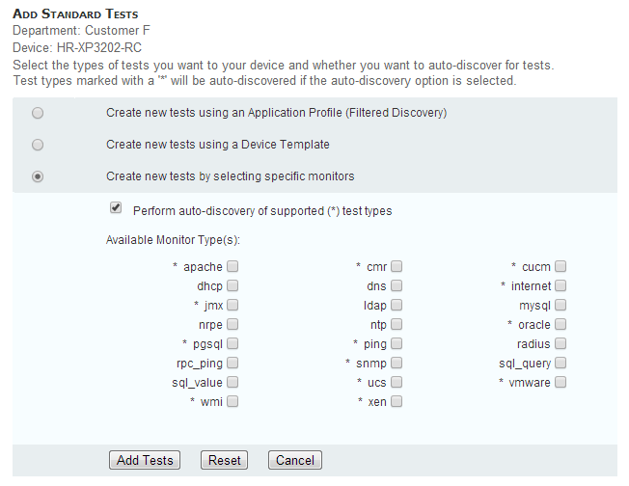Click the Add Tests button

pos(145,460)
